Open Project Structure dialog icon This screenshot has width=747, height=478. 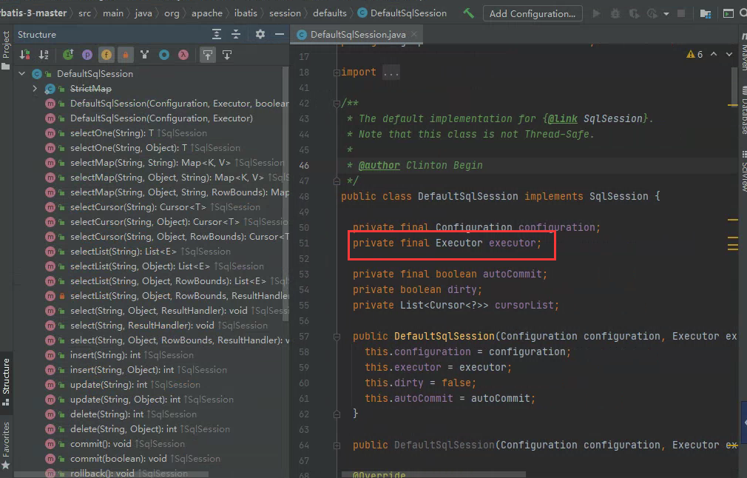coord(706,13)
